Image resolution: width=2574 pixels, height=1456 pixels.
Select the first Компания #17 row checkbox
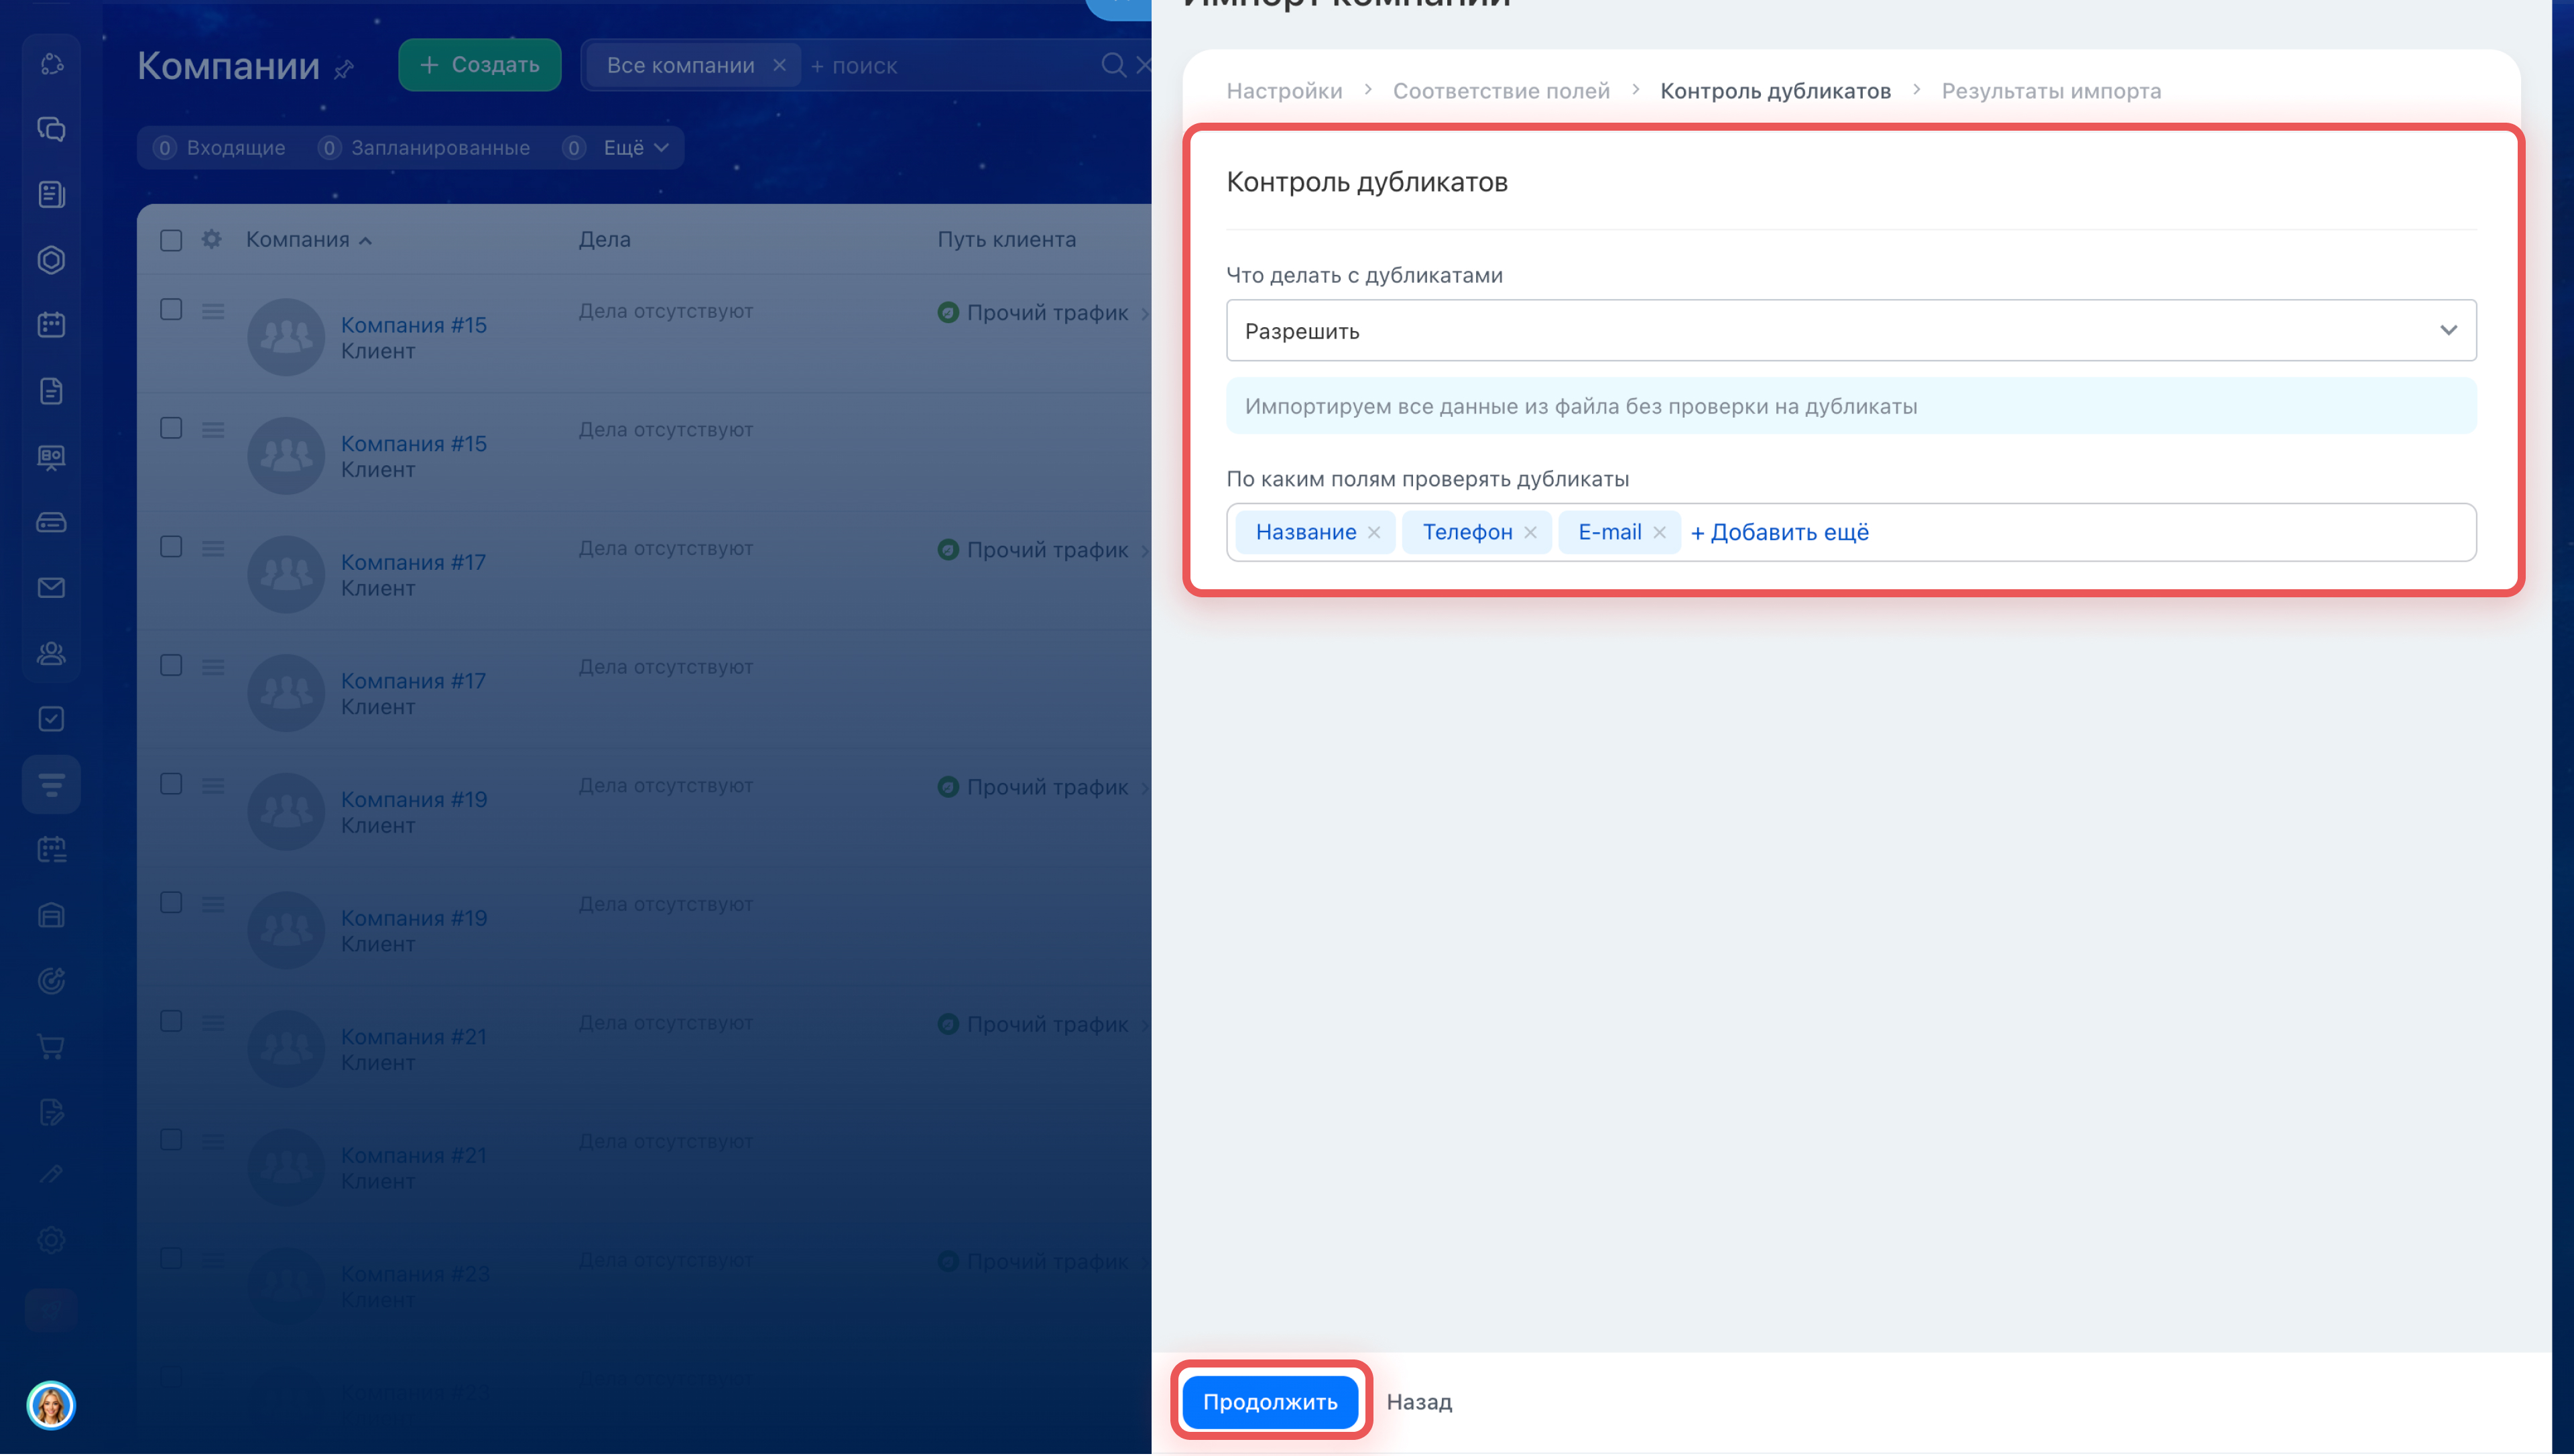tap(171, 547)
